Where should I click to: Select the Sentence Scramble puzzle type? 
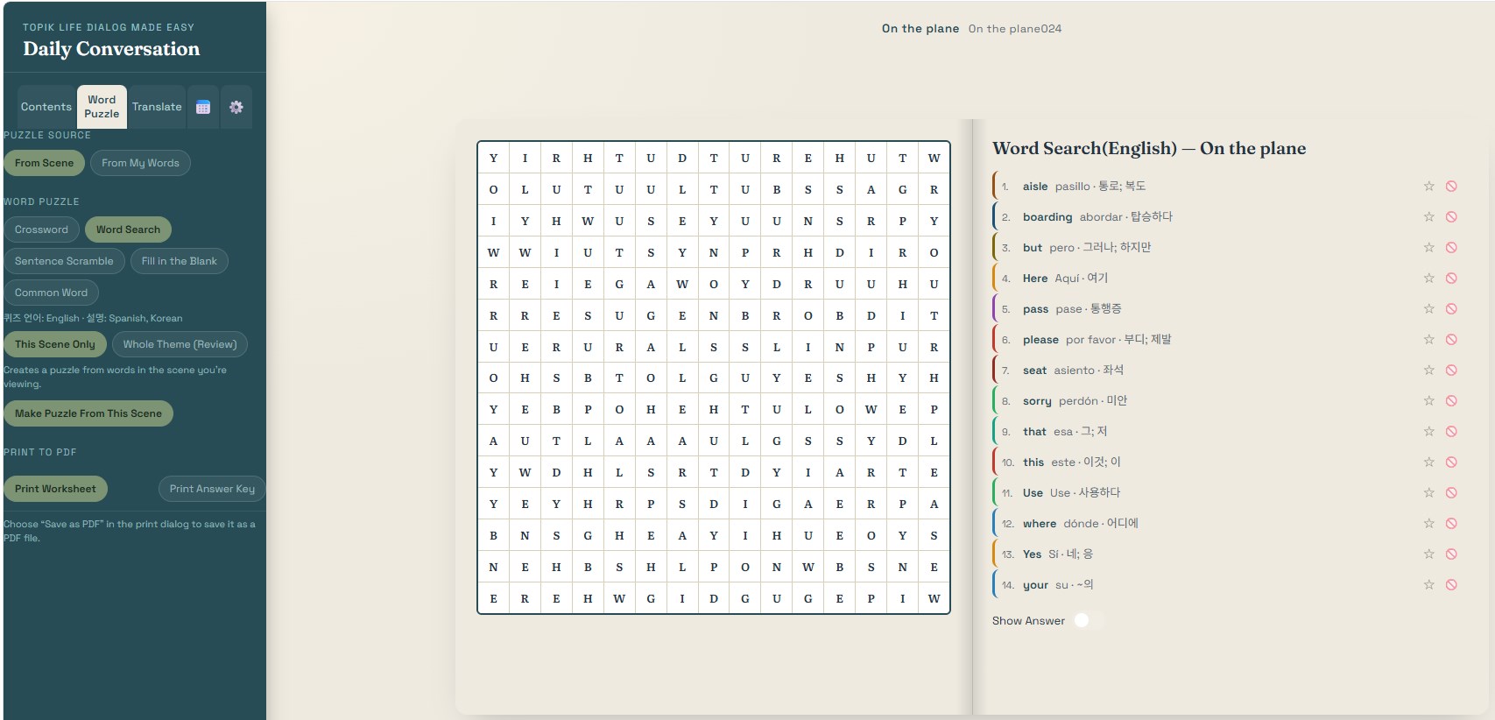pyautogui.click(x=64, y=261)
